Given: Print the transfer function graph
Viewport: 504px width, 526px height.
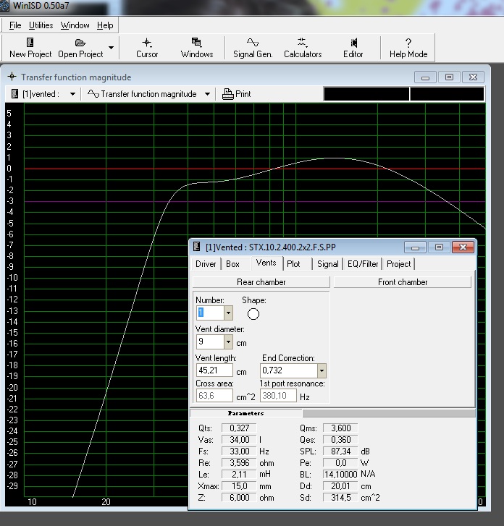Looking at the screenshot, I should (x=237, y=94).
